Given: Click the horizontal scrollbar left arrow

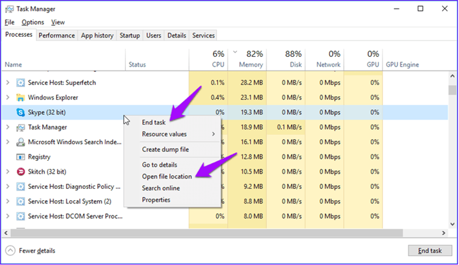Looking at the screenshot, I should (x=6, y=233).
